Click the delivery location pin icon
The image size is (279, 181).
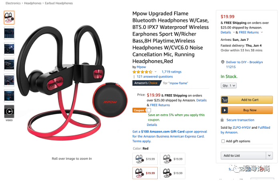[223, 62]
